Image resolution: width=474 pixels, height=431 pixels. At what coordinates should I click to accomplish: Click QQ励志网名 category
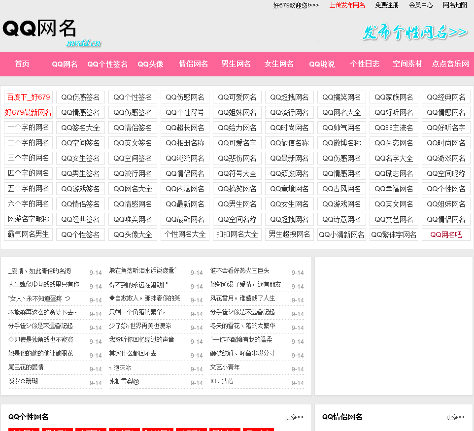394,173
